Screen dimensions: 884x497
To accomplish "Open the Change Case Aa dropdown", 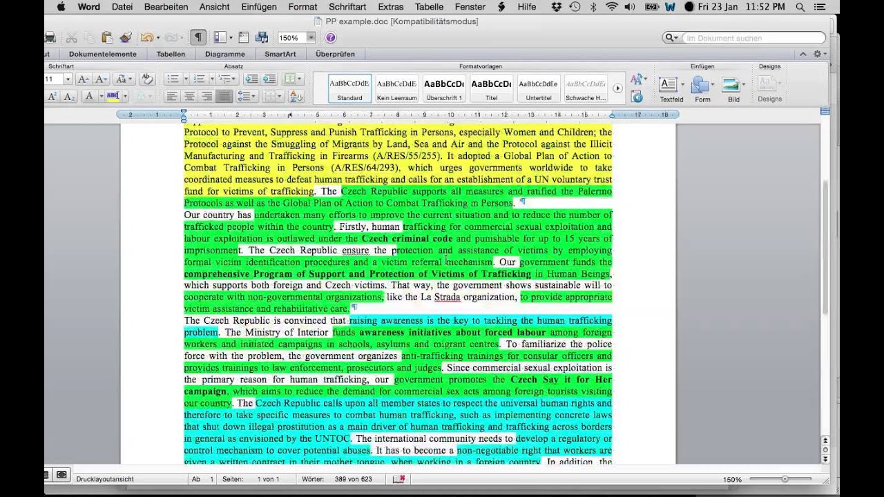I will tap(124, 79).
